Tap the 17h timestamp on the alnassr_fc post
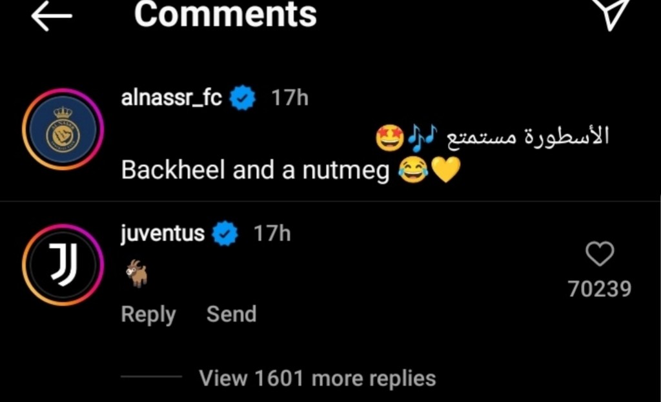Viewport: 661px width, 402px height. tap(289, 99)
